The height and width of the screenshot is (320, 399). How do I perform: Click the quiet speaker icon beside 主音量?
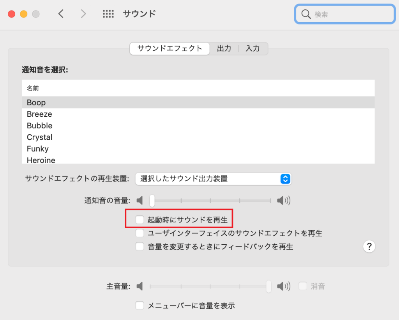pyautogui.click(x=139, y=286)
